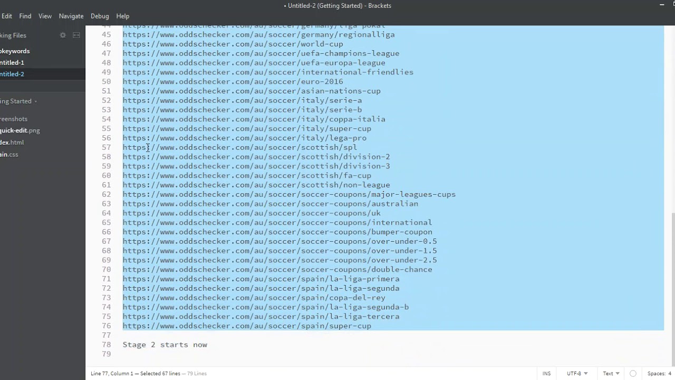This screenshot has width=675, height=380.
Task: Click the uefa-champions-league URL line
Action: click(261, 53)
